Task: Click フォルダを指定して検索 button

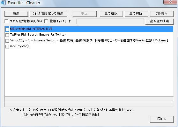Action: pyautogui.click(x=48, y=14)
